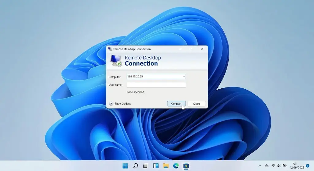The width and height of the screenshot is (314, 171).
Task: Click the OneDrive cloud tray icon
Action: pos(266,166)
